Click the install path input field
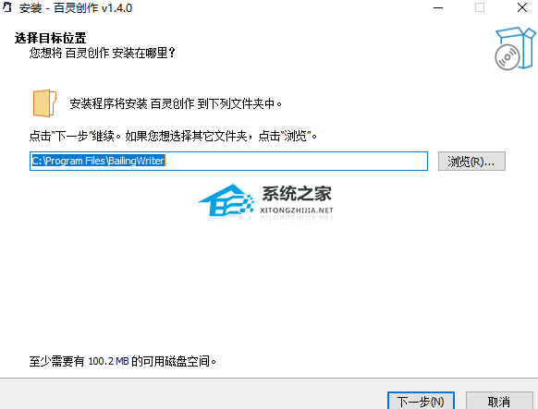 point(228,161)
